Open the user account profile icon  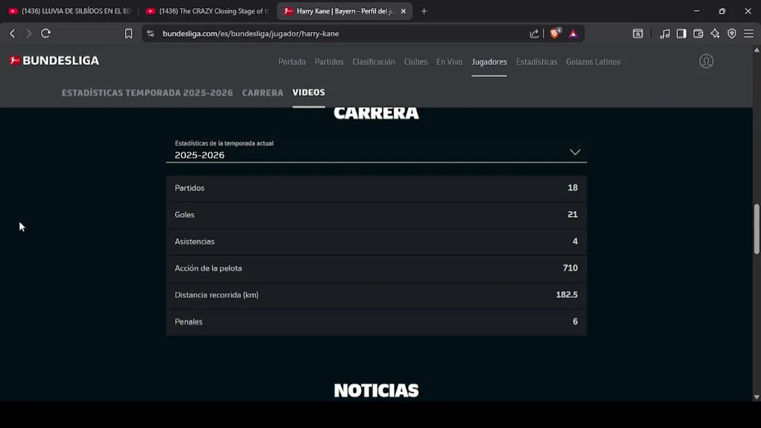[x=706, y=61]
